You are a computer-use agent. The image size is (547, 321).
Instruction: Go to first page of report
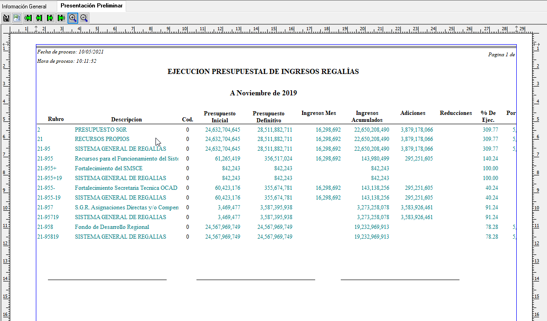click(28, 18)
